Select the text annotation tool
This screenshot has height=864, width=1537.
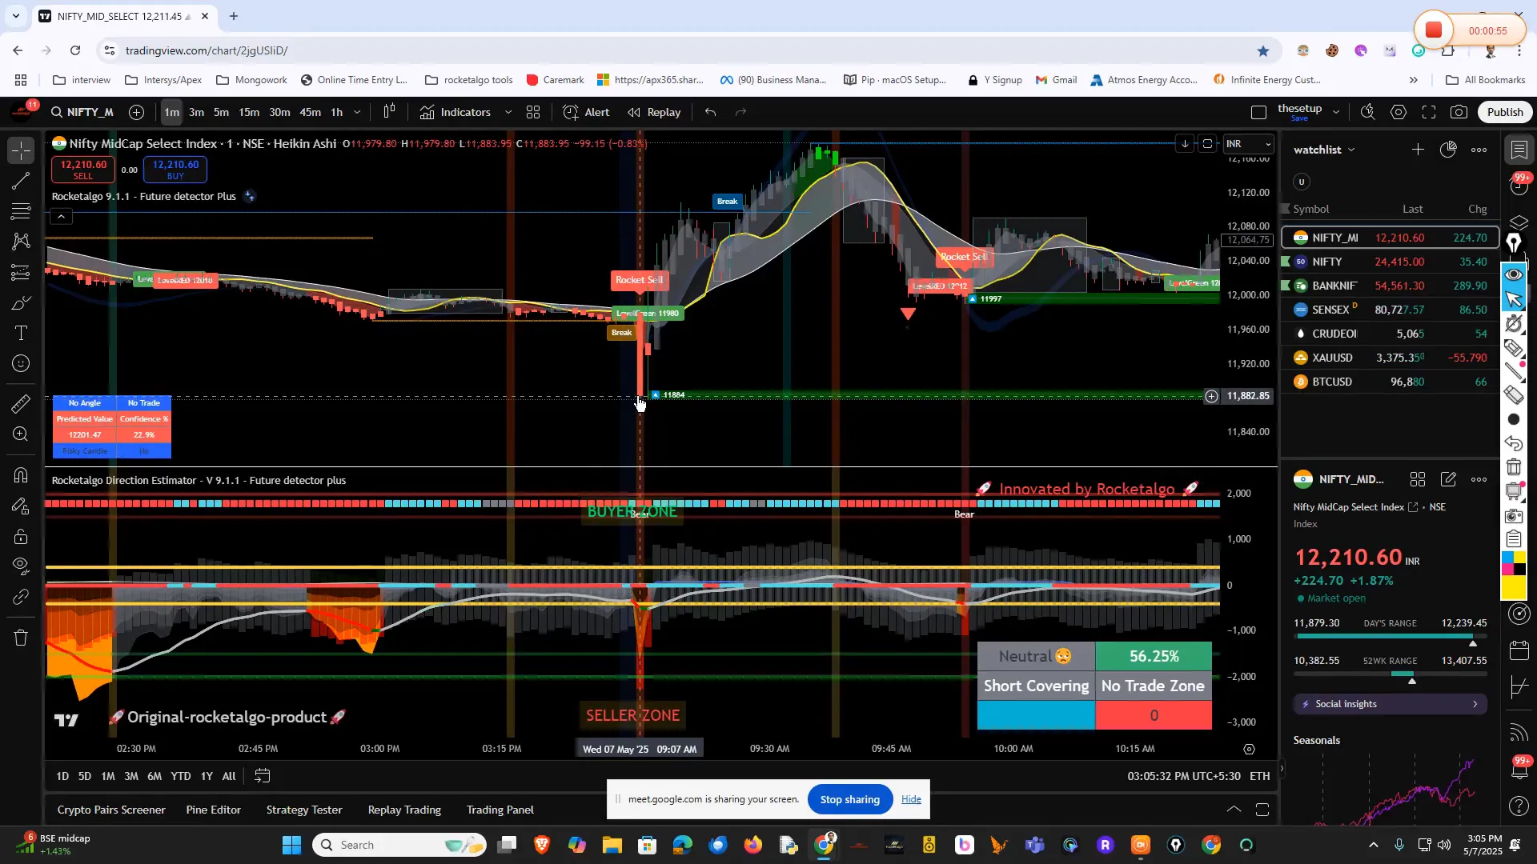click(22, 334)
